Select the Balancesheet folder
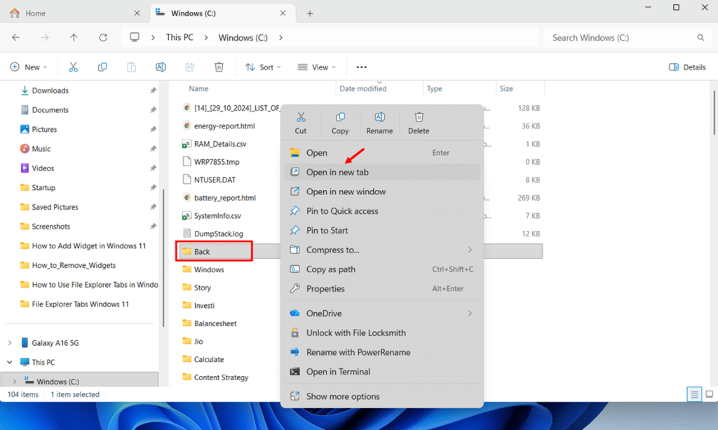The height and width of the screenshot is (430, 718). point(215,324)
